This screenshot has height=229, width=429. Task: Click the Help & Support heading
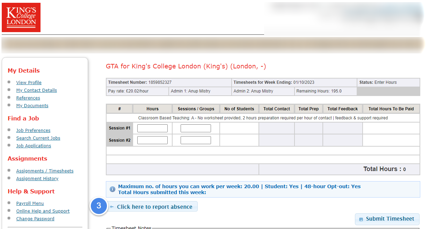click(31, 191)
